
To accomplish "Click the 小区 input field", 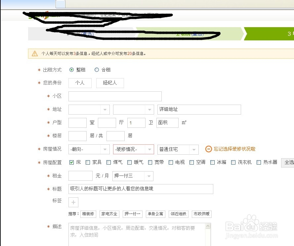I will [x=115, y=96].
